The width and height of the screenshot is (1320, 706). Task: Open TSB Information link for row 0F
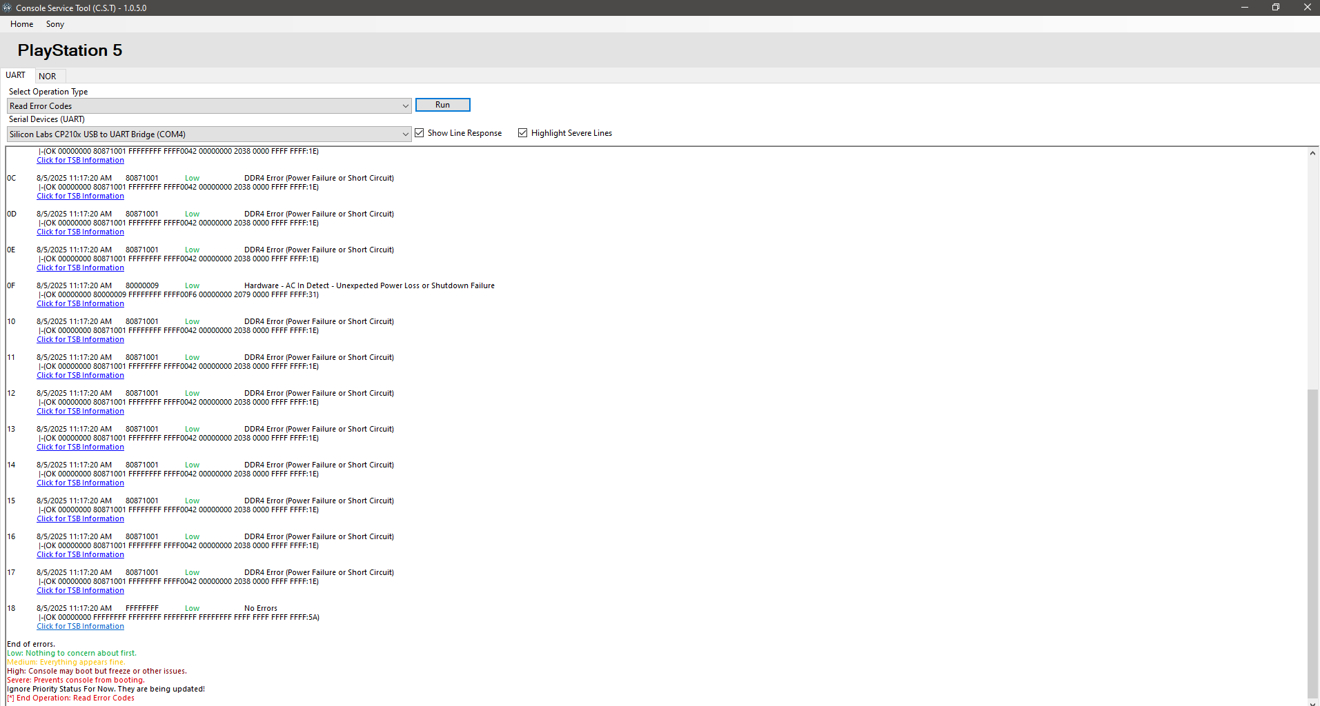click(x=81, y=304)
